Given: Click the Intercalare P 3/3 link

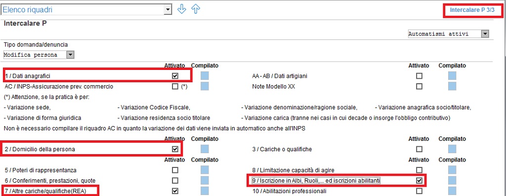Looking at the screenshot, I should [472, 10].
